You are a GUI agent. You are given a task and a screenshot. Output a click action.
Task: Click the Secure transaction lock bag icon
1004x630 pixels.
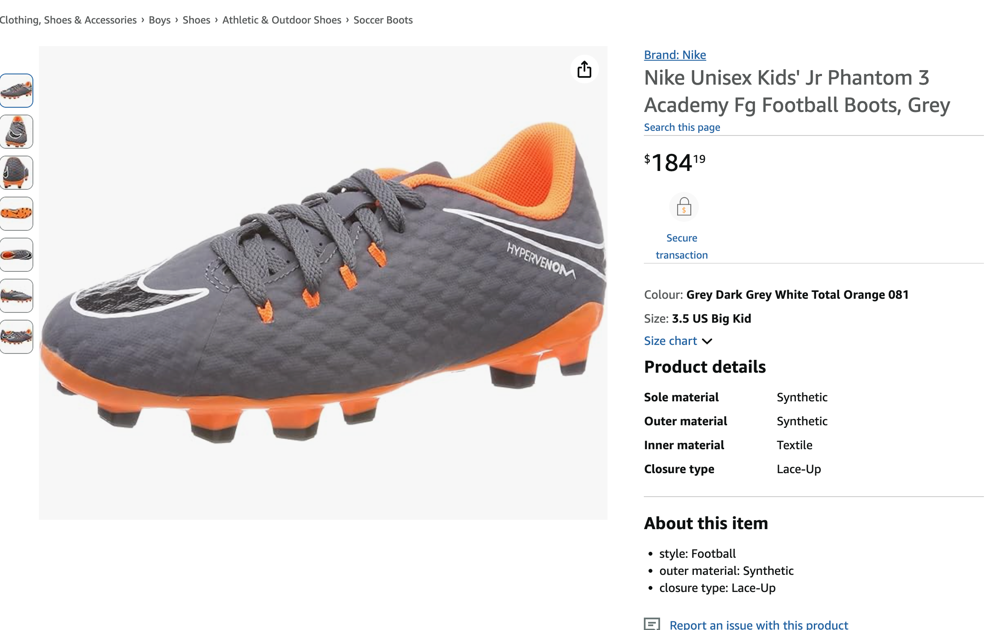pyautogui.click(x=684, y=207)
